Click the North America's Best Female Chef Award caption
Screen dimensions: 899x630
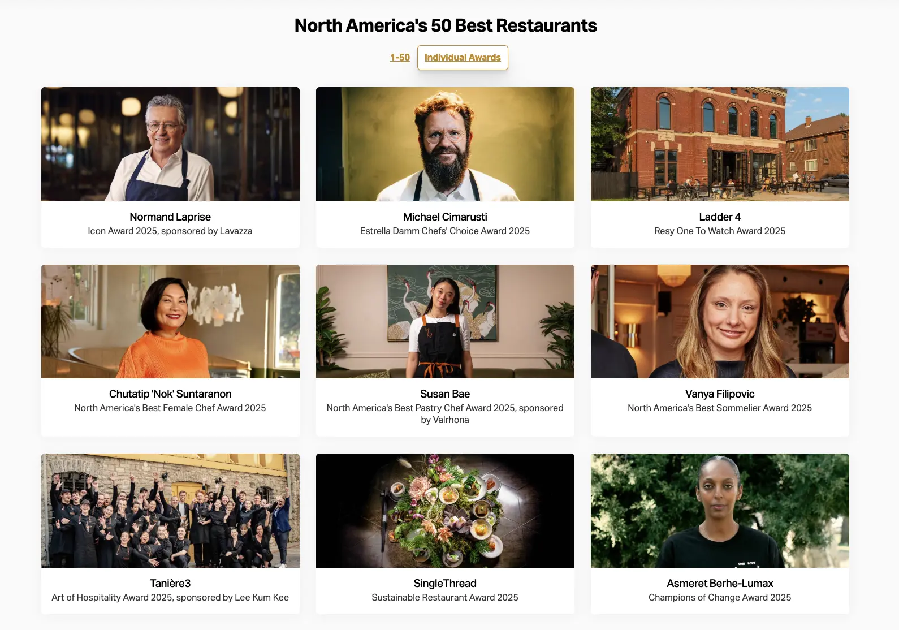coord(170,408)
